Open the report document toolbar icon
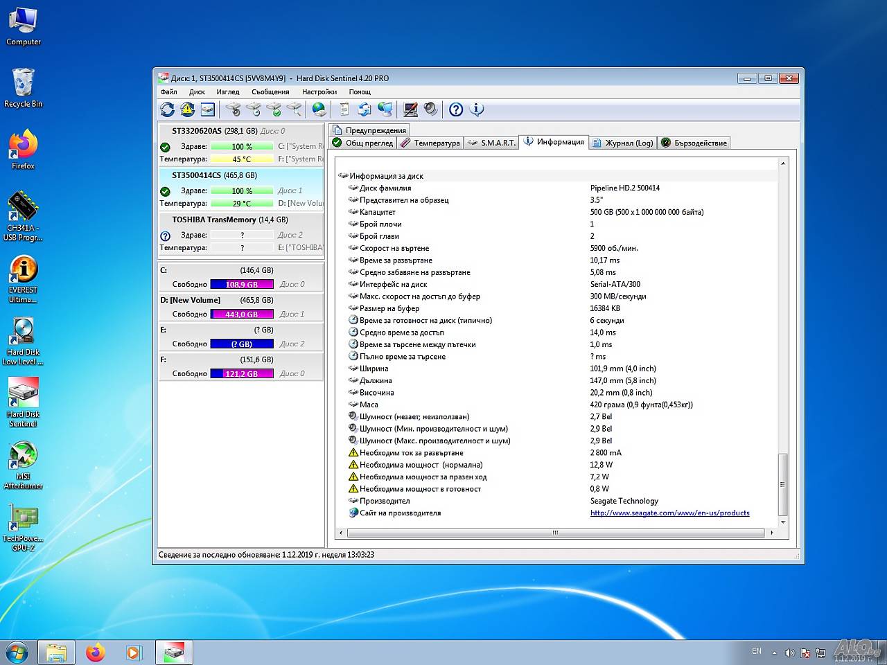 tap(344, 109)
